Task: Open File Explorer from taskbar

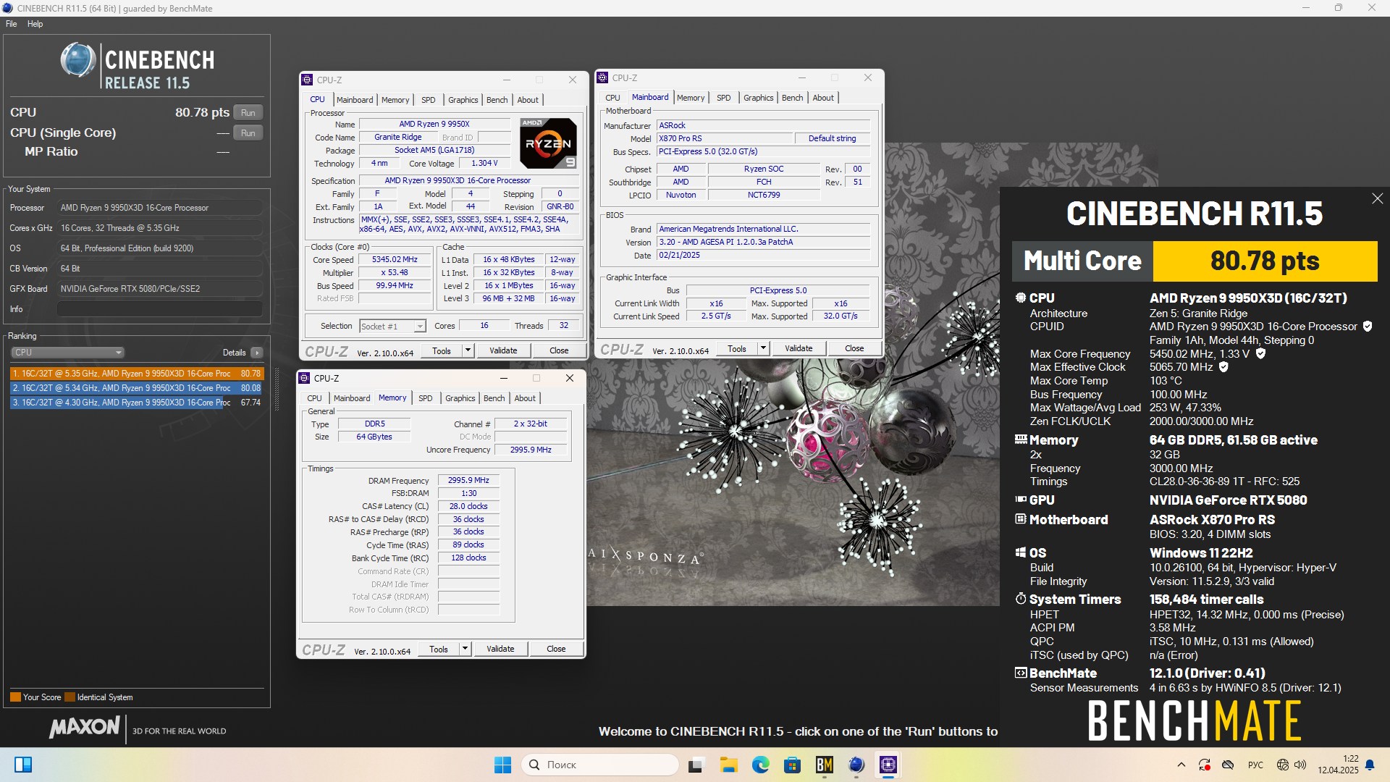Action: coord(728,765)
